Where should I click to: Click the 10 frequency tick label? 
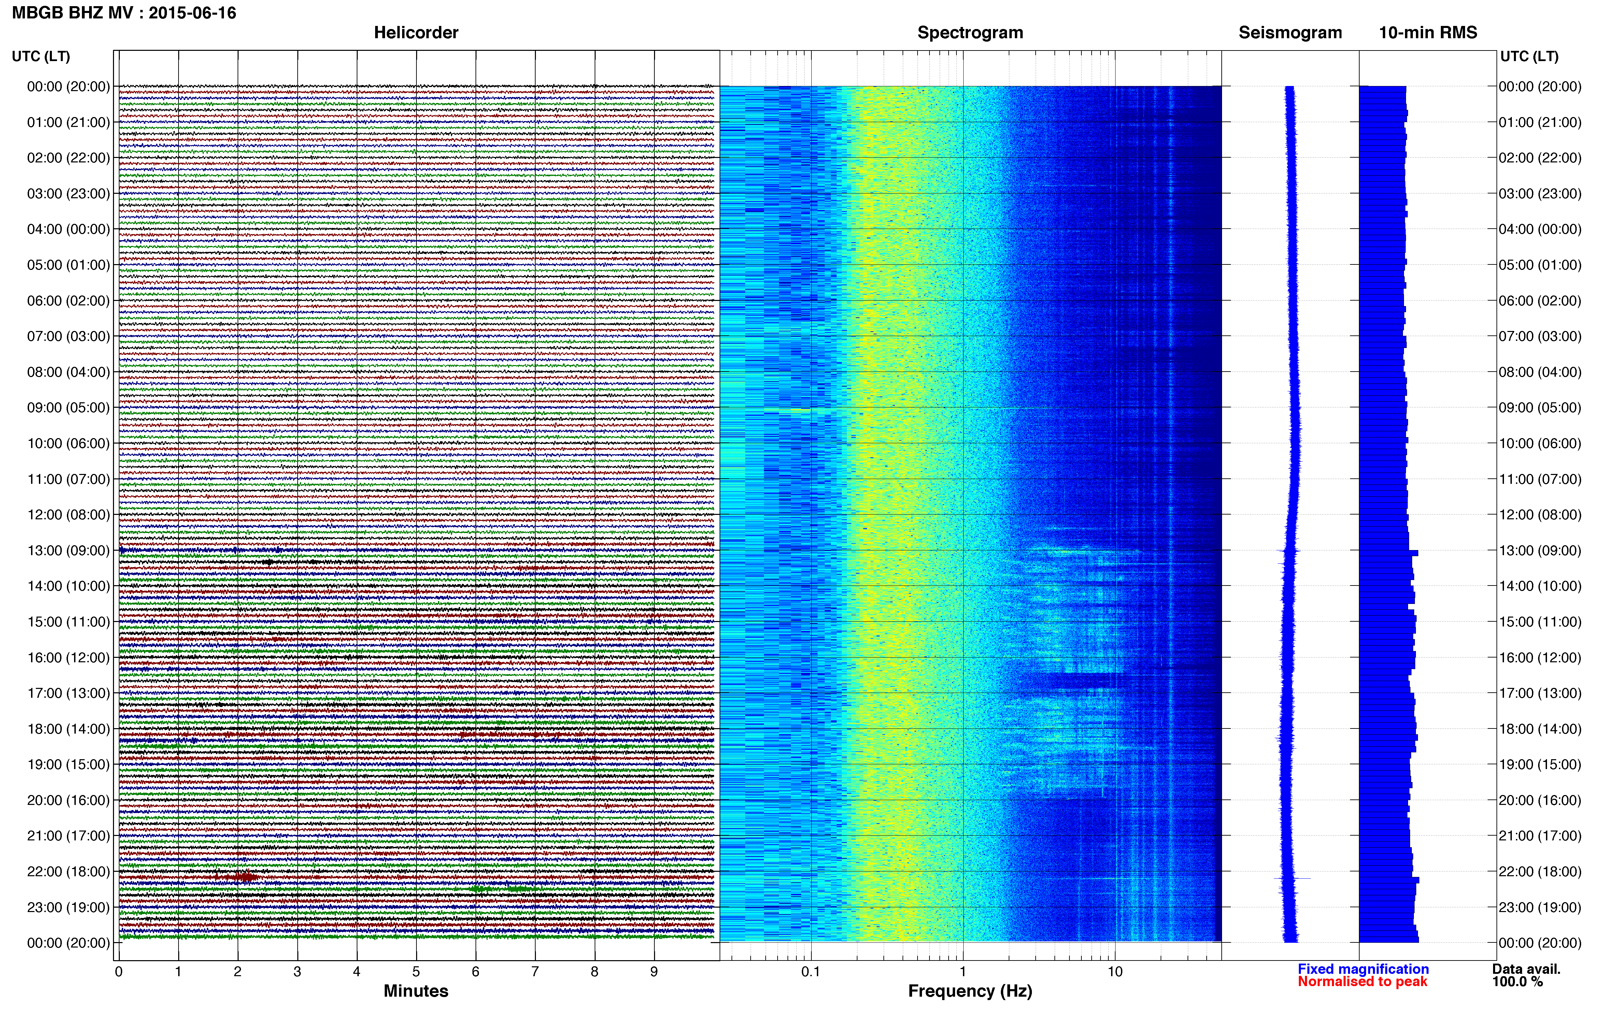[1115, 971]
